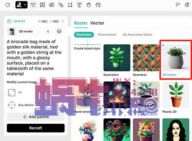Click the Any details option

coord(21,105)
